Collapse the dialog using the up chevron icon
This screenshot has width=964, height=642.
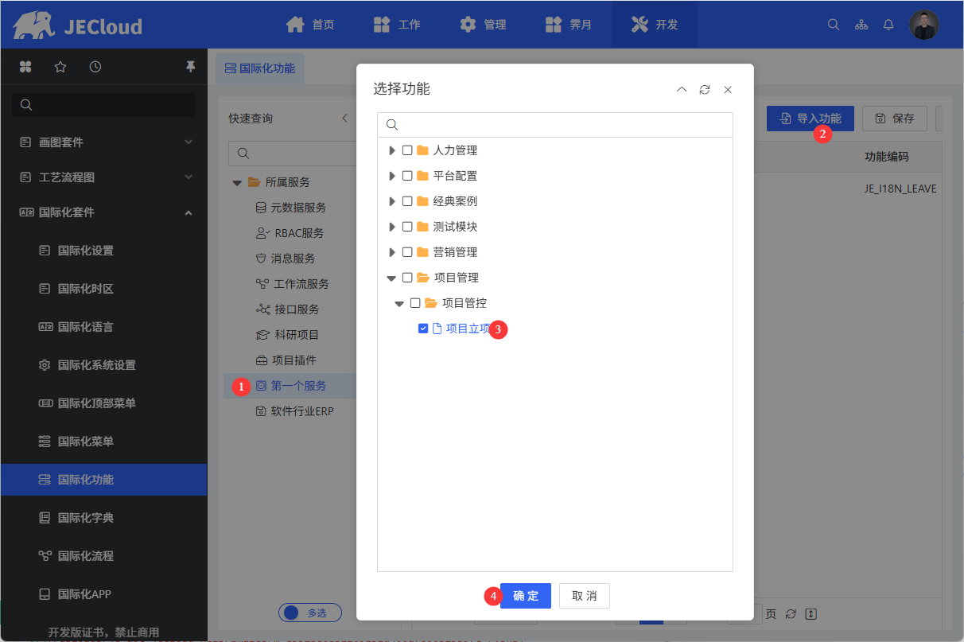(682, 90)
